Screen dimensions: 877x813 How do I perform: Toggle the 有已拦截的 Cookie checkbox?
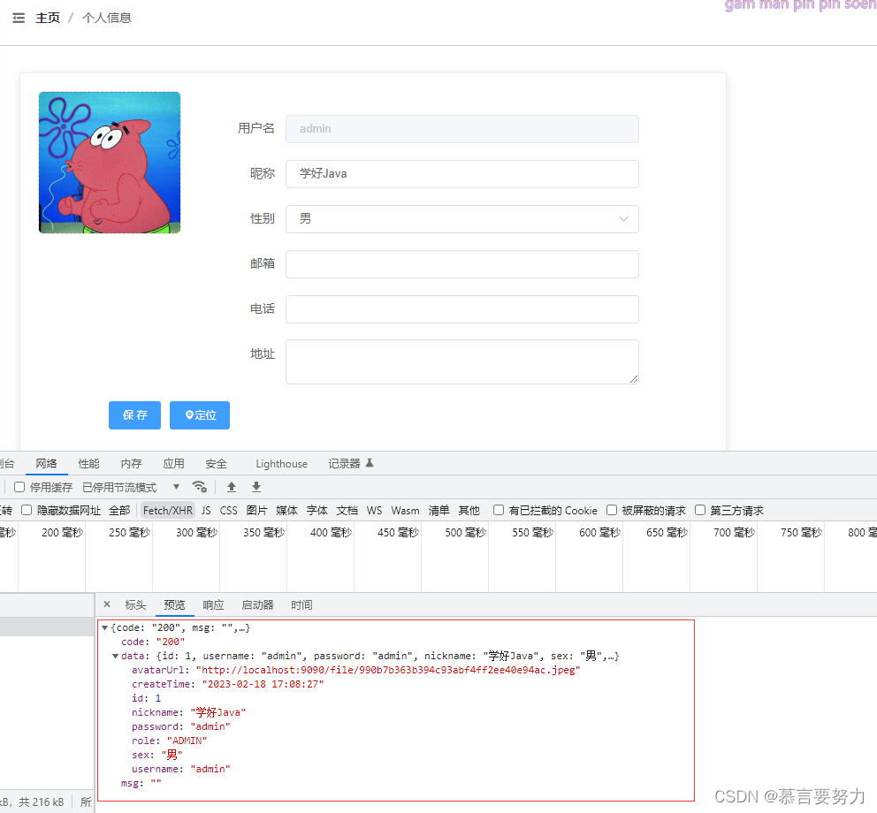click(499, 510)
